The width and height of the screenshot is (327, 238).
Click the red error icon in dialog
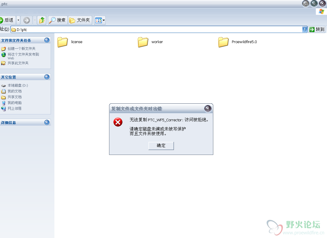[118, 122]
